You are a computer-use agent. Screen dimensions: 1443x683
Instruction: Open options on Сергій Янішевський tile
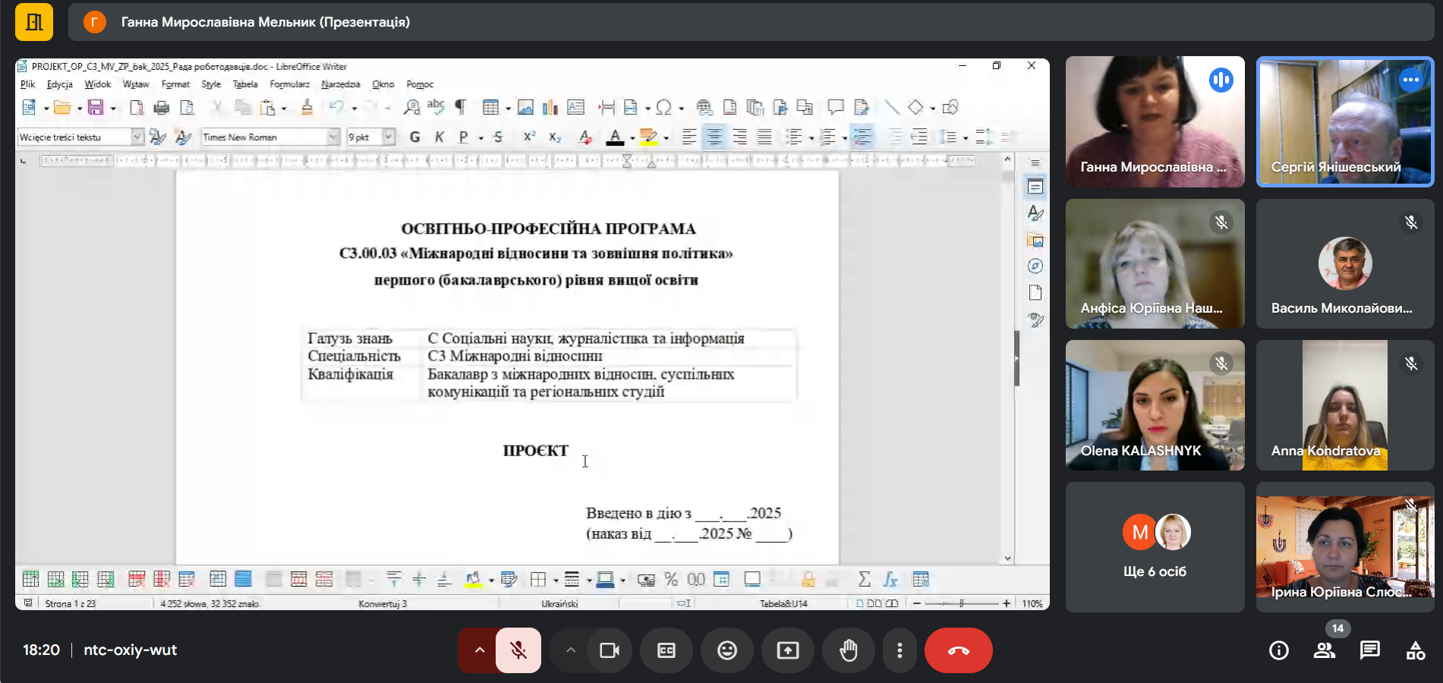click(1410, 80)
